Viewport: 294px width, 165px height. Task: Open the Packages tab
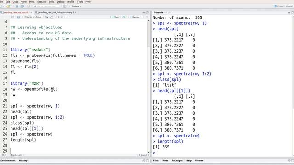[x=177, y=161]
